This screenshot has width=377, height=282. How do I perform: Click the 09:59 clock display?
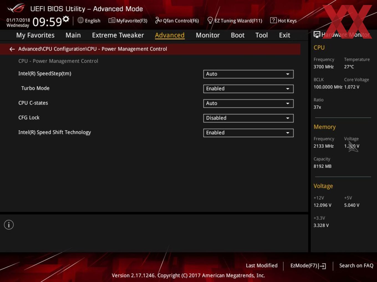47,22
